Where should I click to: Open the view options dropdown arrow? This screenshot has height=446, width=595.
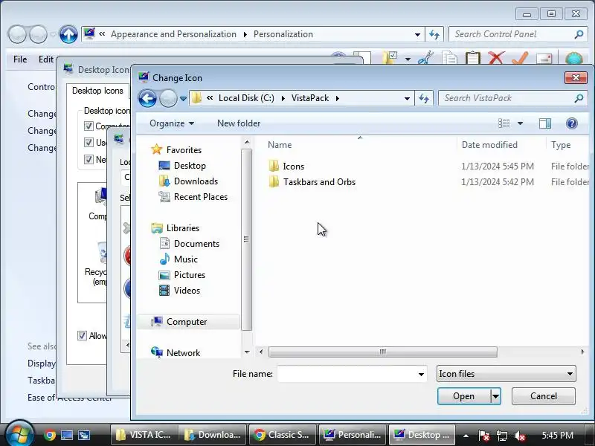[x=520, y=123]
